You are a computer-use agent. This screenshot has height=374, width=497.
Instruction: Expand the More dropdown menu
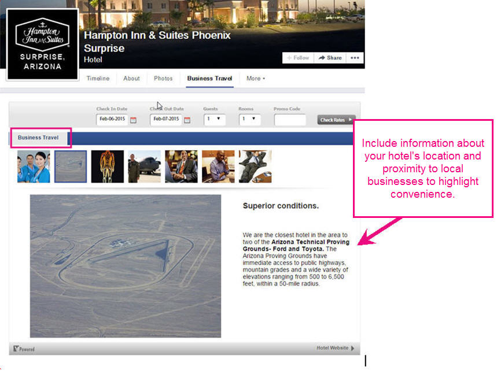pos(256,79)
